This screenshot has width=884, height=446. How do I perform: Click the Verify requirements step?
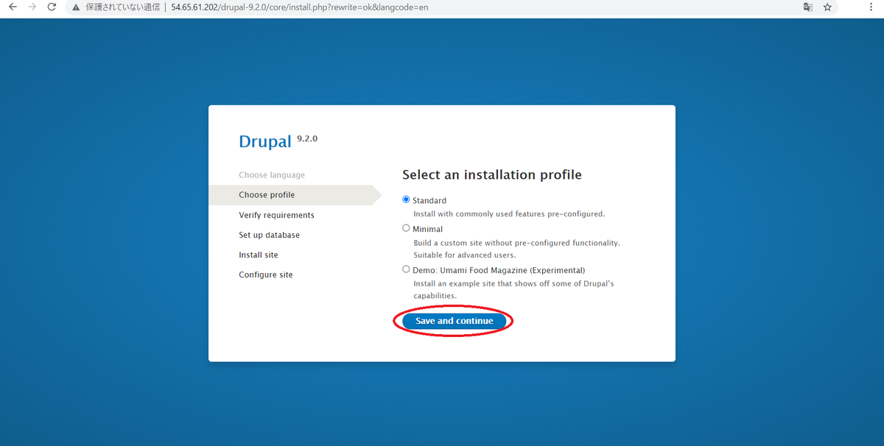click(x=276, y=215)
